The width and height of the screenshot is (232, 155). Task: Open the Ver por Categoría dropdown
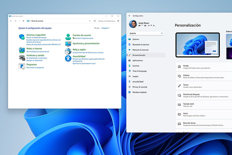[106, 28]
